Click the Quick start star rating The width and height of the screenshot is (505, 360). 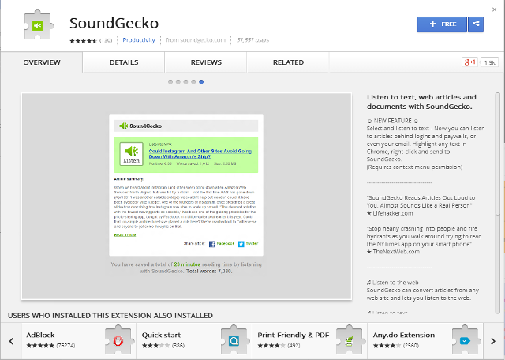pos(155,346)
